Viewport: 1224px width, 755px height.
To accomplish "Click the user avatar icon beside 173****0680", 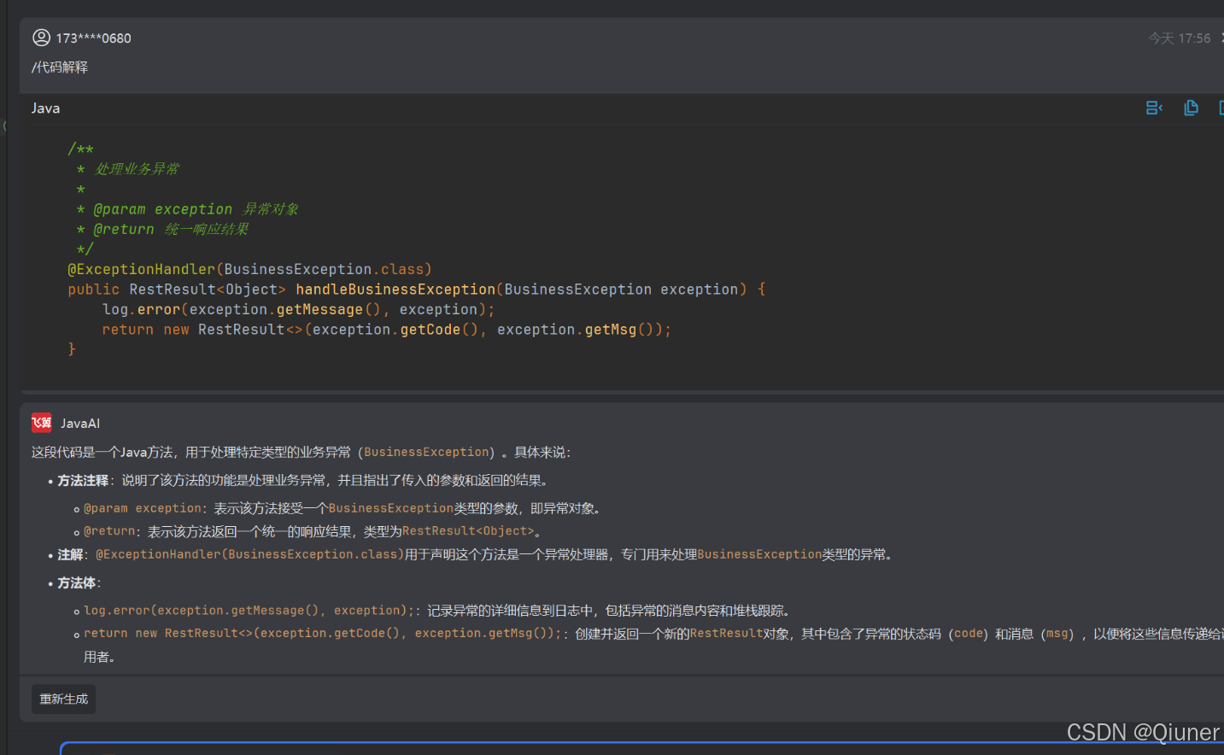I will point(41,38).
